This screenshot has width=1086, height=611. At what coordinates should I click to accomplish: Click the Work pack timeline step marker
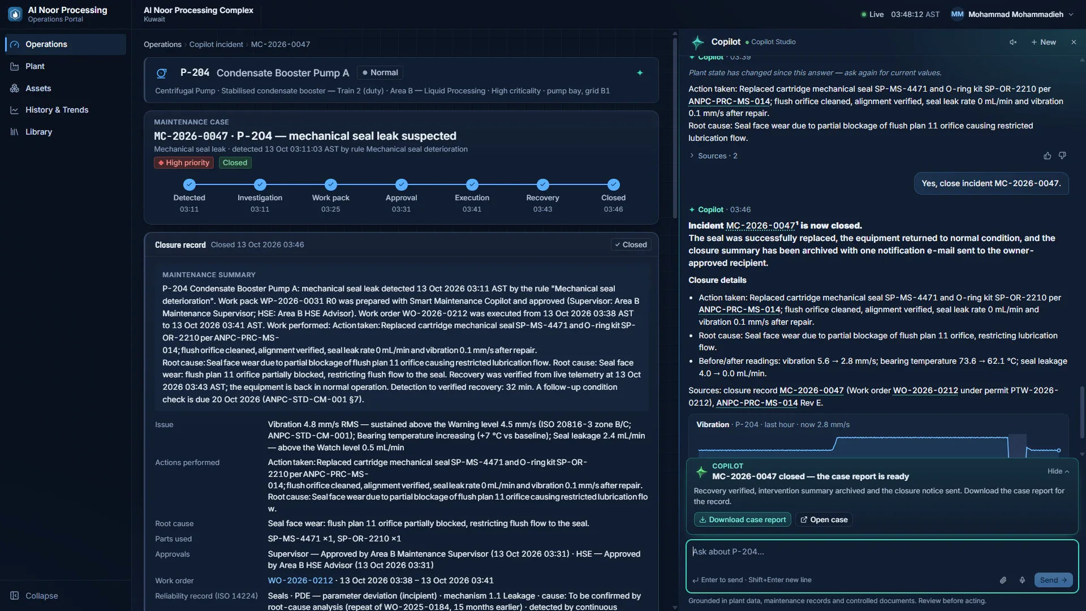tap(331, 184)
